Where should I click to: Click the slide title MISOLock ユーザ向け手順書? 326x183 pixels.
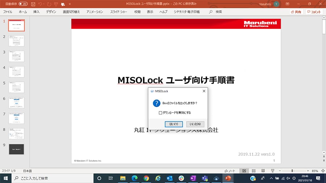176,80
